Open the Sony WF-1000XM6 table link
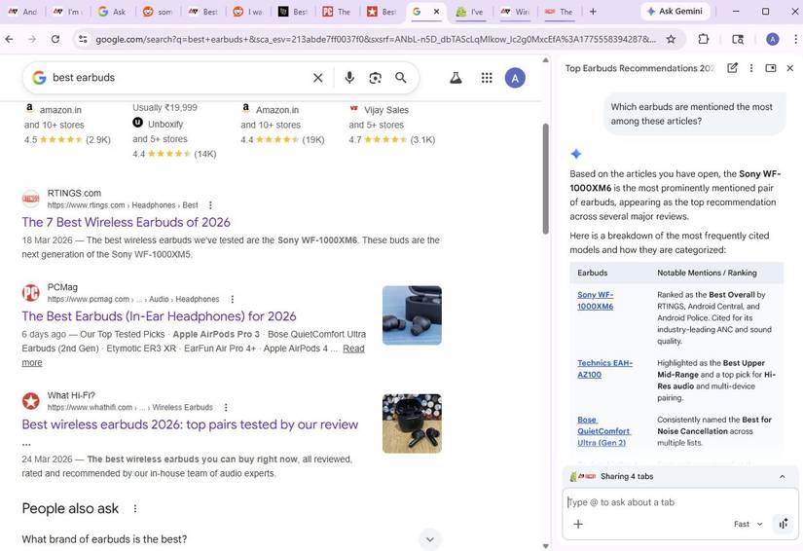This screenshot has height=551, width=803. (595, 301)
